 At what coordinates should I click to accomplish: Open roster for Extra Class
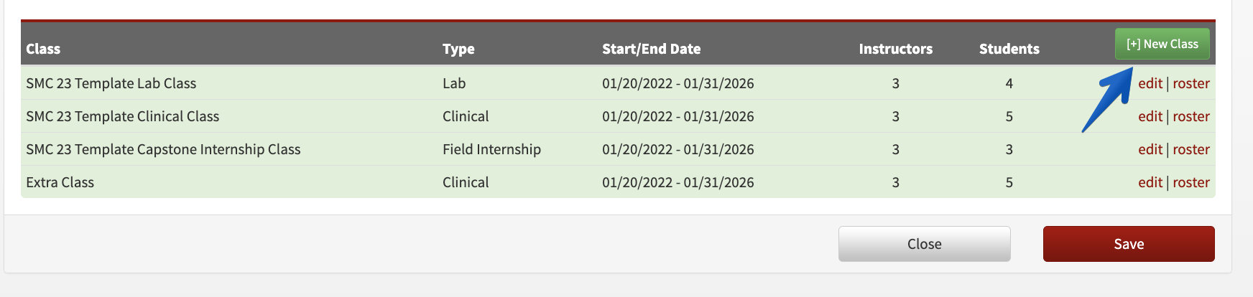[x=1190, y=182]
